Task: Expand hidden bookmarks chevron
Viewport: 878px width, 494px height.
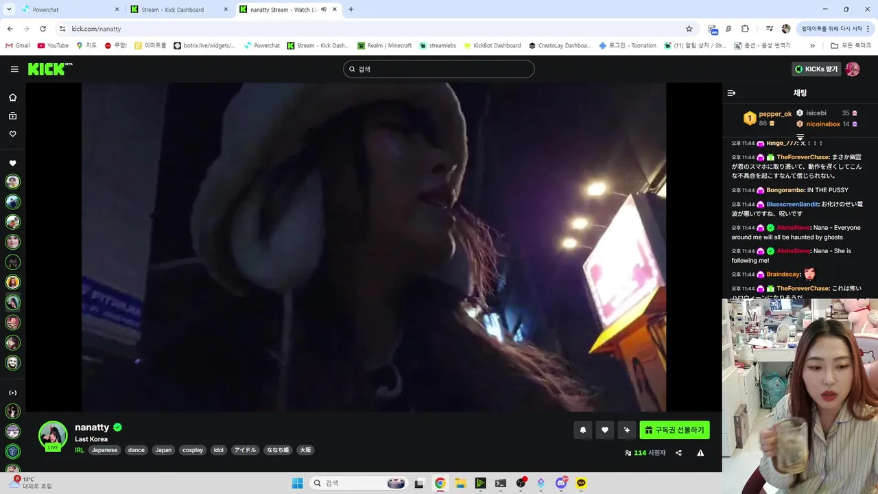Action: [x=813, y=46]
